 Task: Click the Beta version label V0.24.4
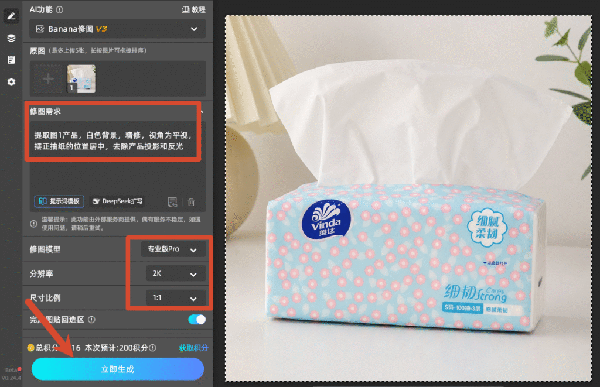click(x=11, y=374)
